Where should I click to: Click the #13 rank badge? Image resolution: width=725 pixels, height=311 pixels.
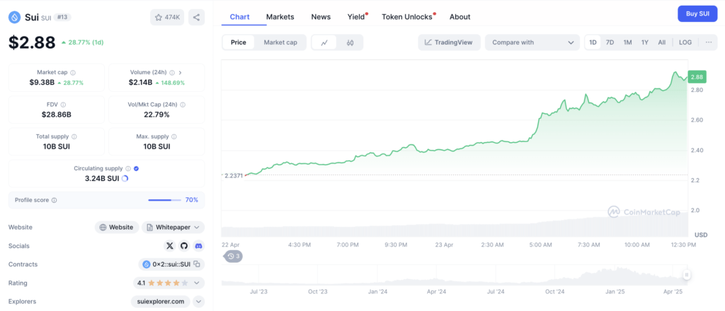click(62, 17)
